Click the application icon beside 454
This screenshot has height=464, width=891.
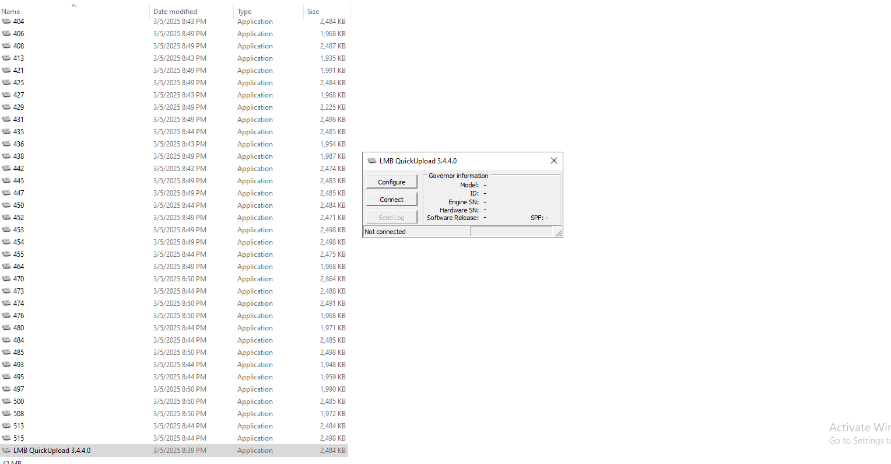pos(6,242)
